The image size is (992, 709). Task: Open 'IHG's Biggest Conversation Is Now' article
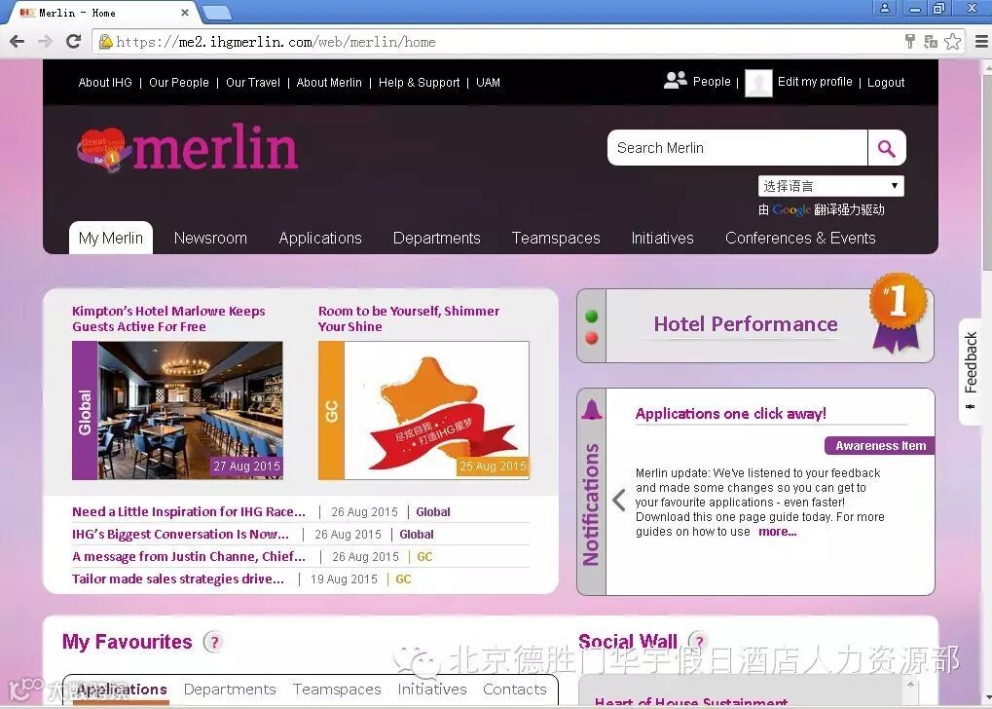click(x=180, y=535)
